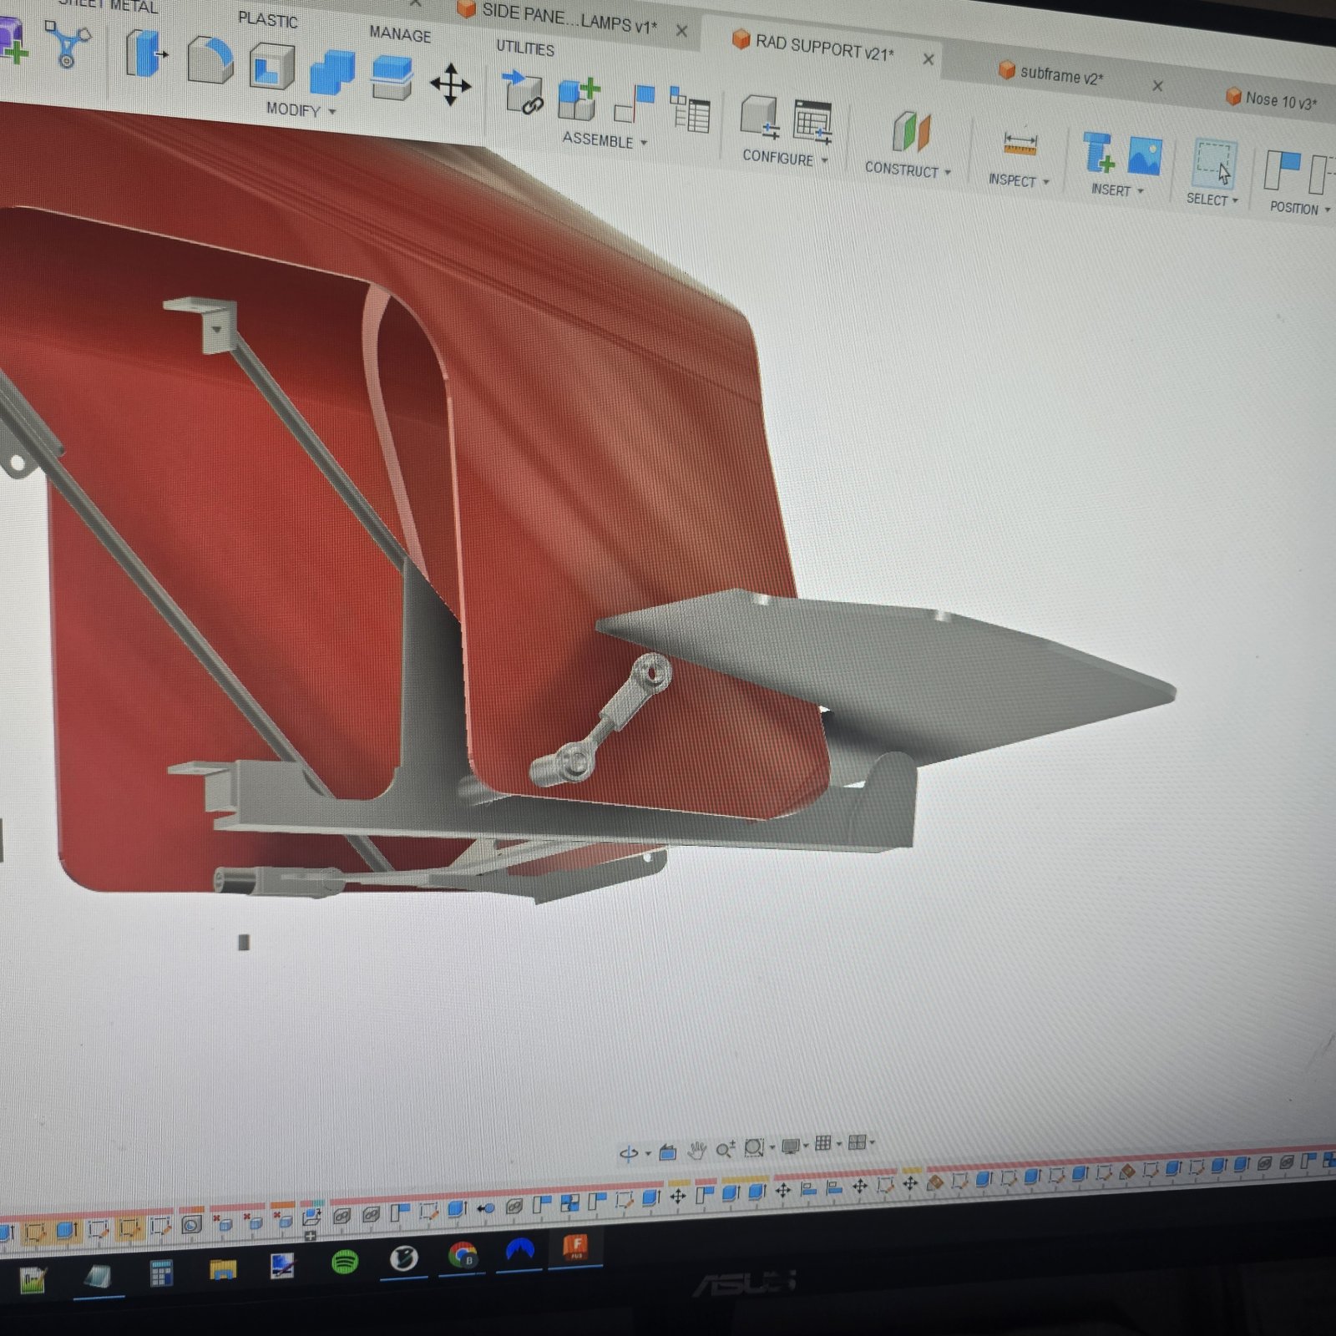Image resolution: width=1336 pixels, height=1336 pixels.
Task: Select the Move/Copy tool in Modify
Action: tap(450, 83)
